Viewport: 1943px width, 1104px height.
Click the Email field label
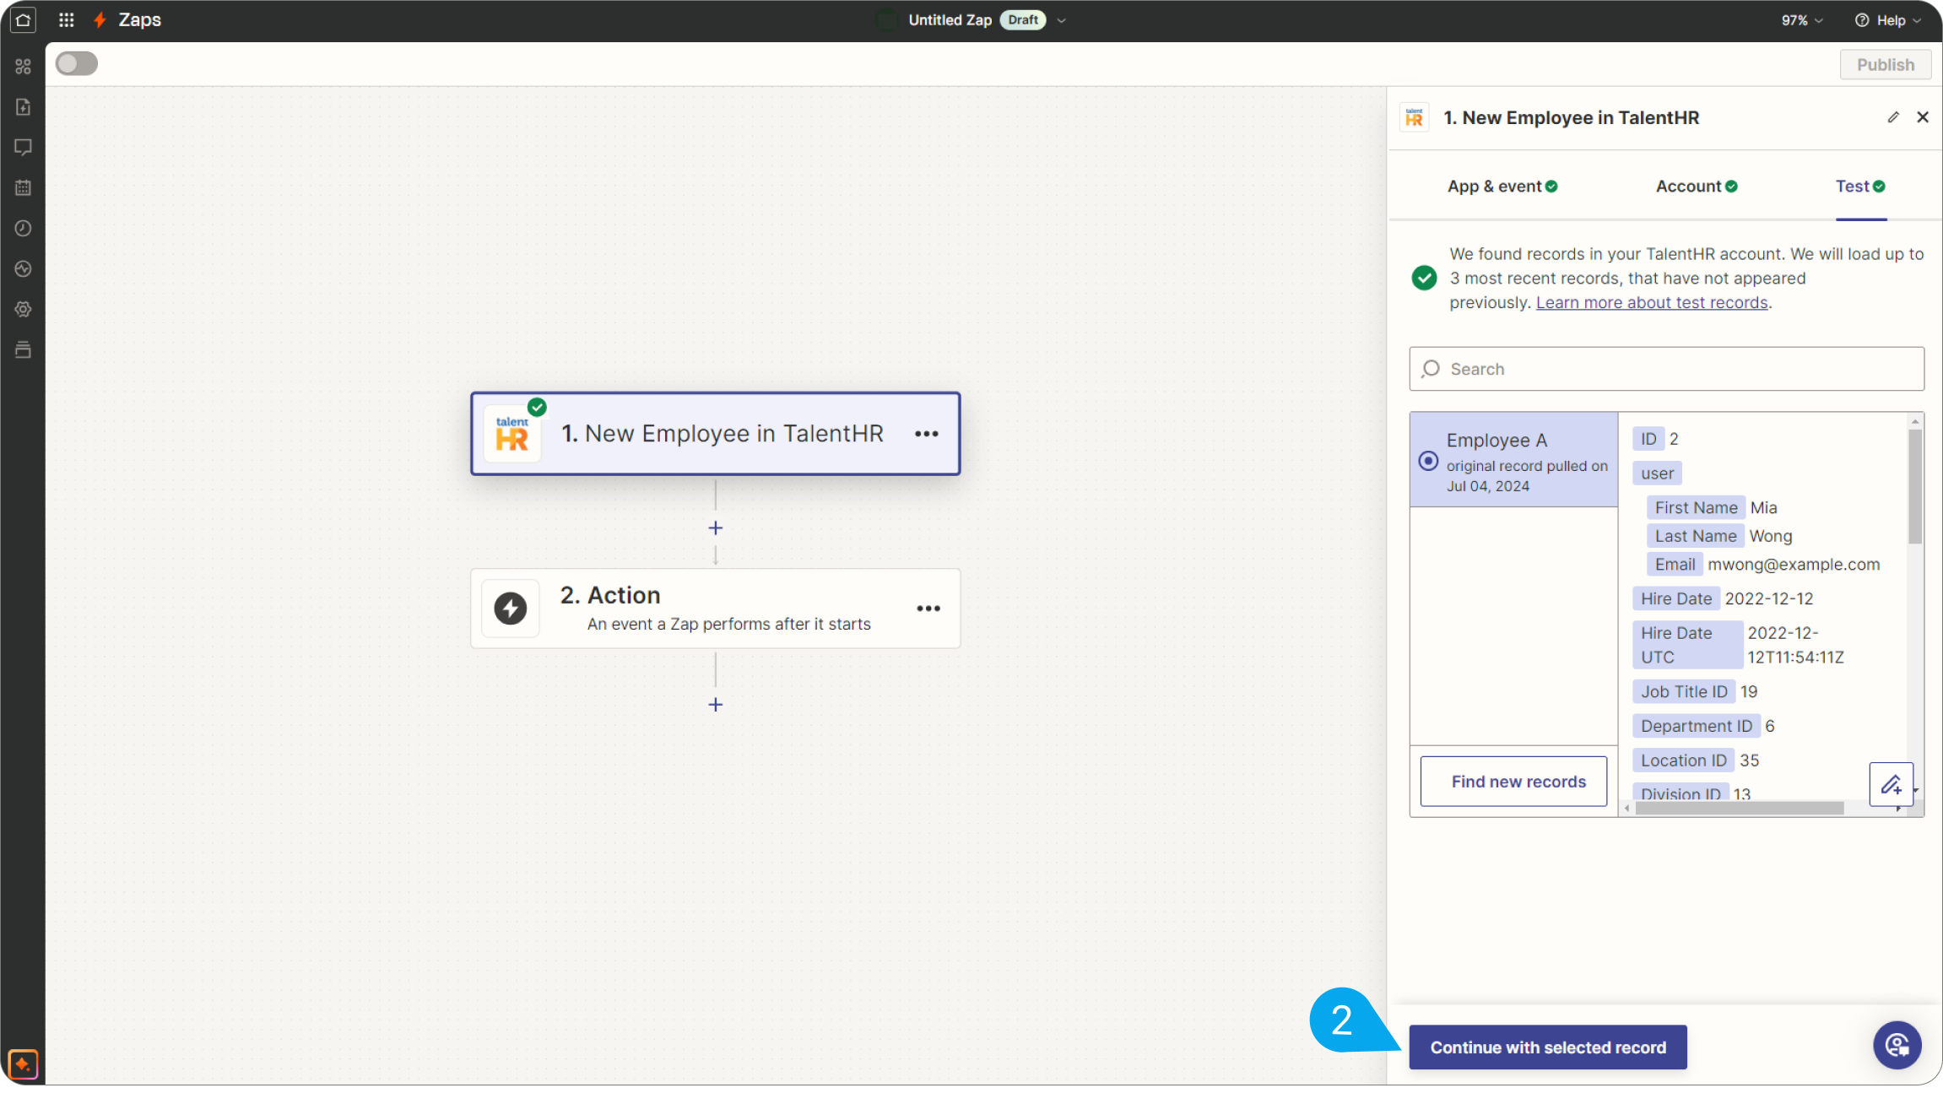(1675, 565)
